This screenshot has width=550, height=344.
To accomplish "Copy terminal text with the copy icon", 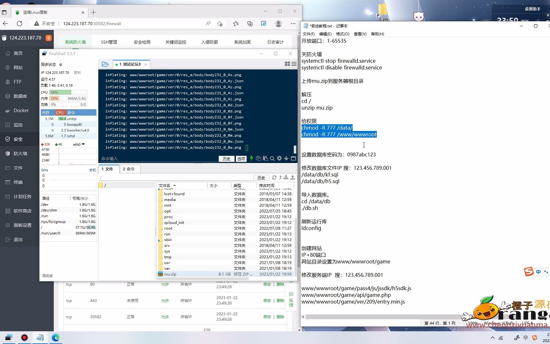I will coord(258,158).
